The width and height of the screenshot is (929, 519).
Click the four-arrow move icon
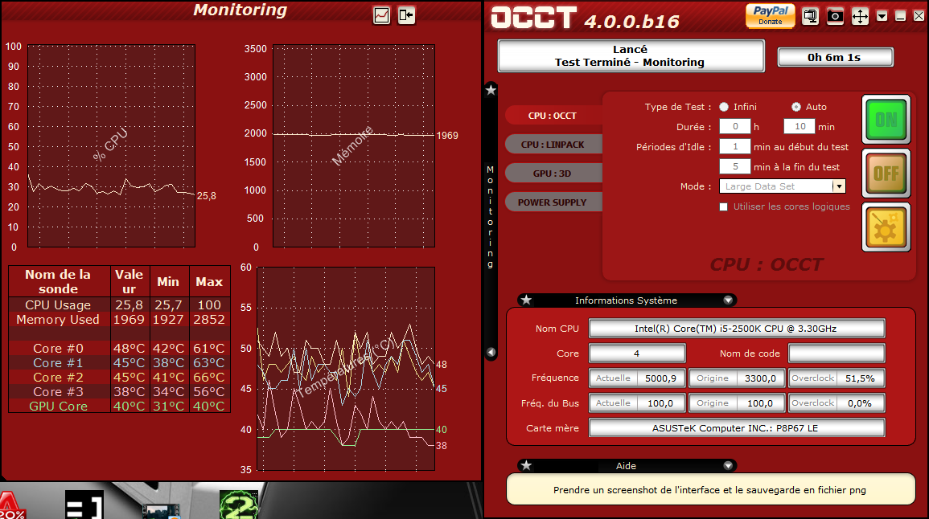click(x=860, y=16)
